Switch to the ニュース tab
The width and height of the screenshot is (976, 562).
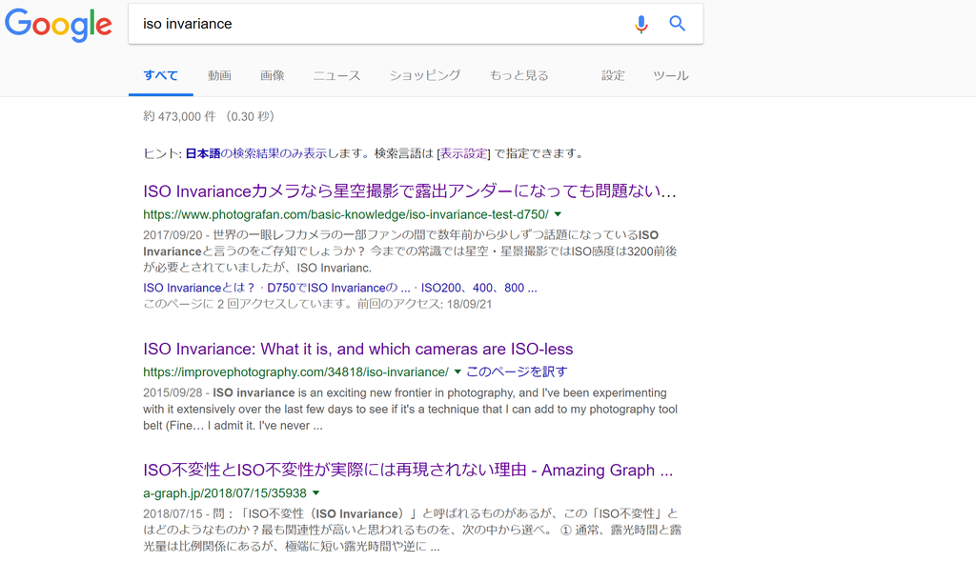(335, 75)
